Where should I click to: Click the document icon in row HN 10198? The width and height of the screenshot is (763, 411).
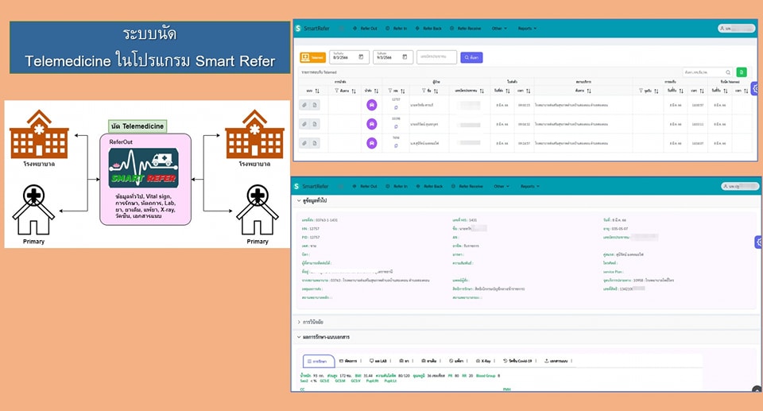point(315,124)
